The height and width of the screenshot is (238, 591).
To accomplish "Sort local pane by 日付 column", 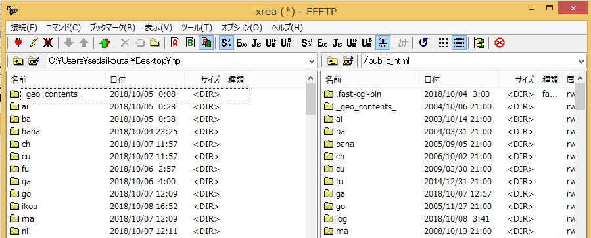I will pos(145,79).
